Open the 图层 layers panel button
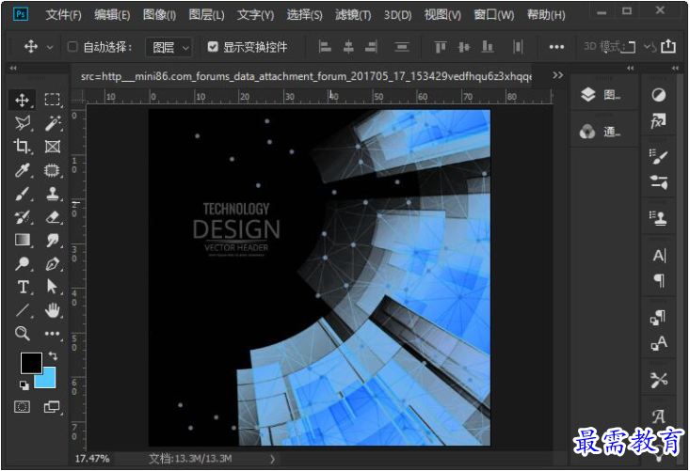 (601, 94)
